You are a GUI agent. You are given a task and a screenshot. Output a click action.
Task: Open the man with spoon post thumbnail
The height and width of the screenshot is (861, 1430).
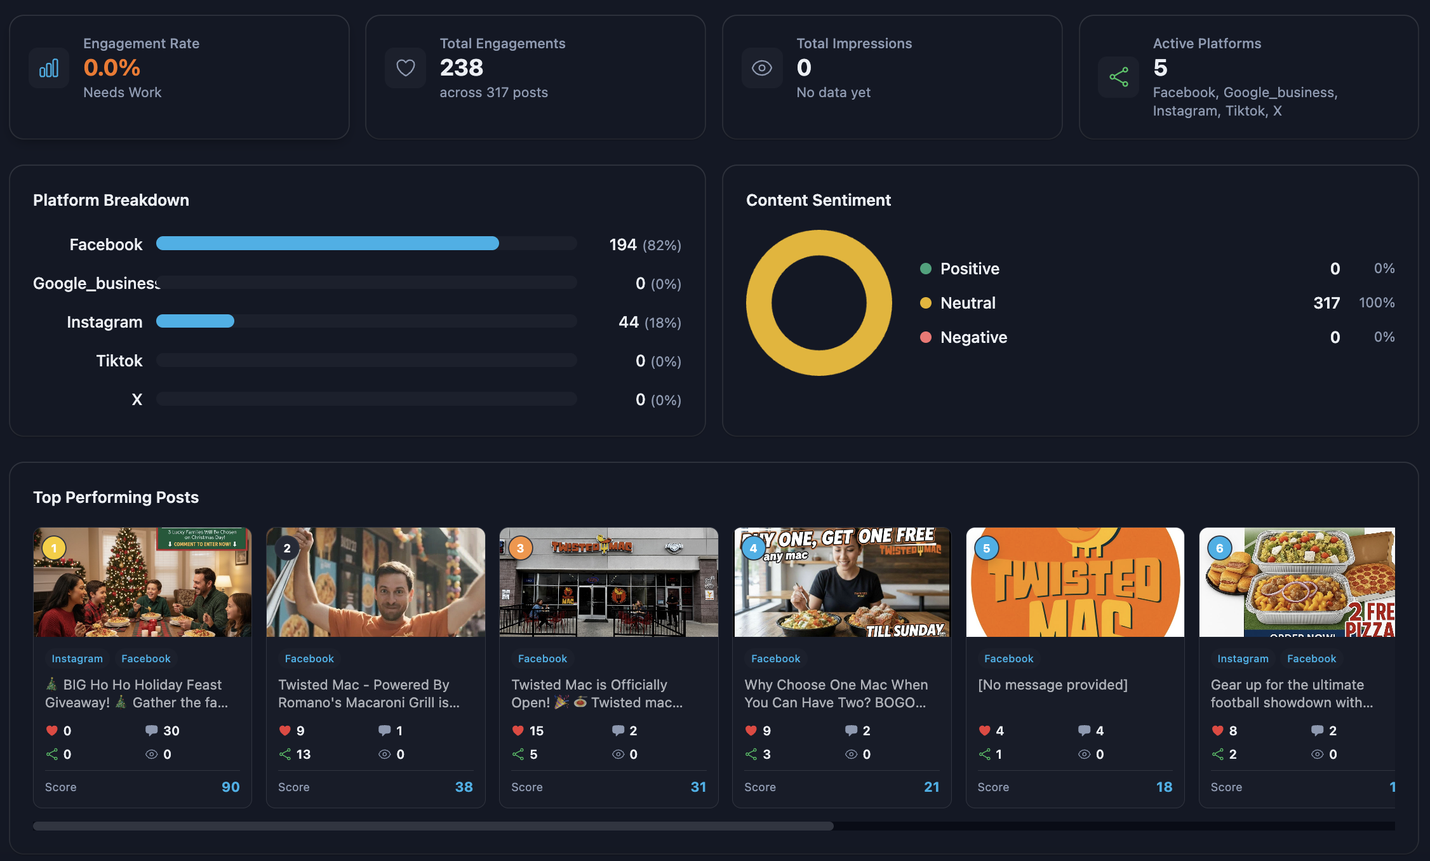(376, 582)
